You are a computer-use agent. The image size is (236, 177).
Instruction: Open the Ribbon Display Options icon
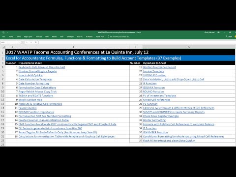click(218, 32)
